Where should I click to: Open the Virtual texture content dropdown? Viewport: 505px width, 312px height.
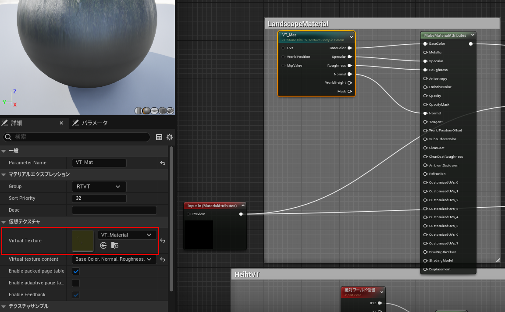point(114,259)
